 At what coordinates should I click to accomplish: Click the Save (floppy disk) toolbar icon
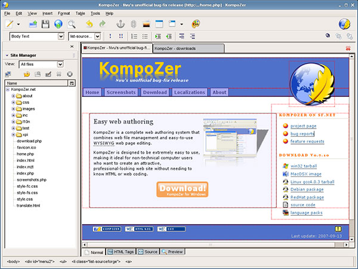tap(45, 25)
